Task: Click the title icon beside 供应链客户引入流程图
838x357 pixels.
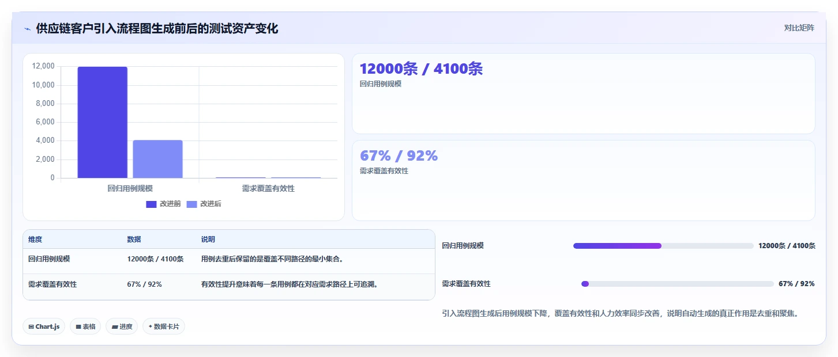Action: point(27,29)
